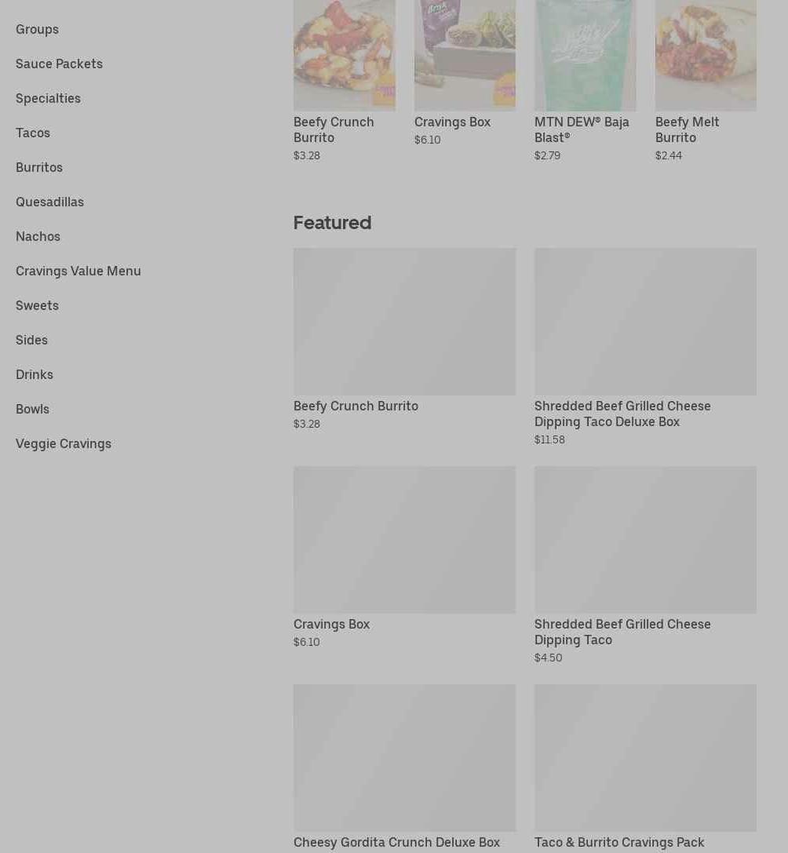
Task: Open the Tacos category
Action: tap(33, 133)
